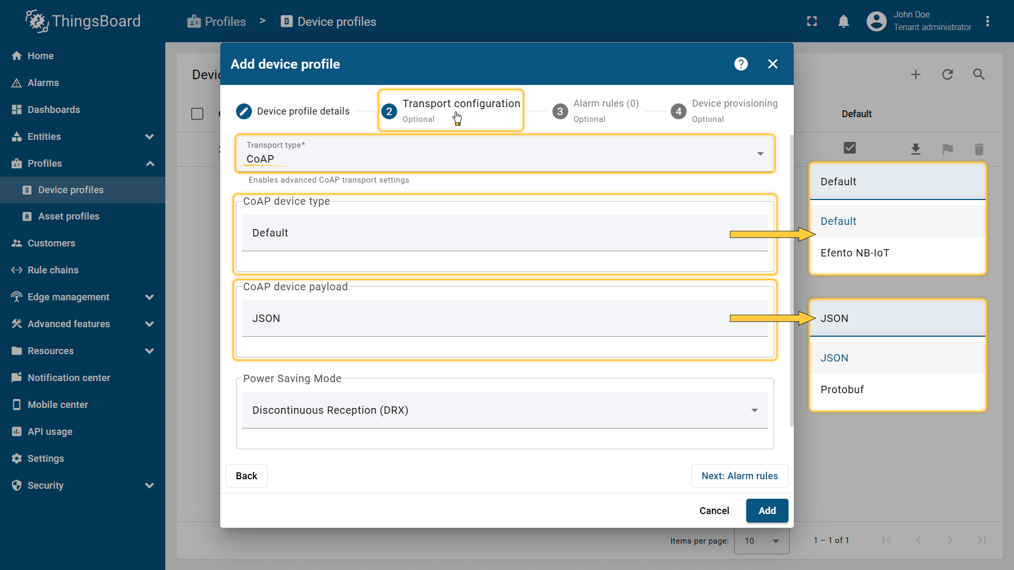Click the Default checkbox in profile row
Screen dimensions: 1014x570
[850, 148]
